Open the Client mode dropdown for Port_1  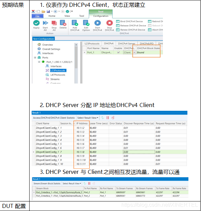click(134, 52)
